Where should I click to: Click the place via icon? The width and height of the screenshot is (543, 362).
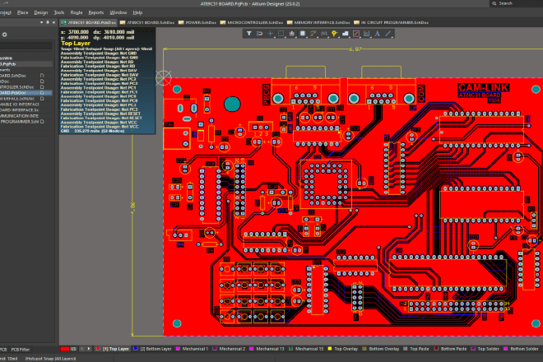point(335,34)
